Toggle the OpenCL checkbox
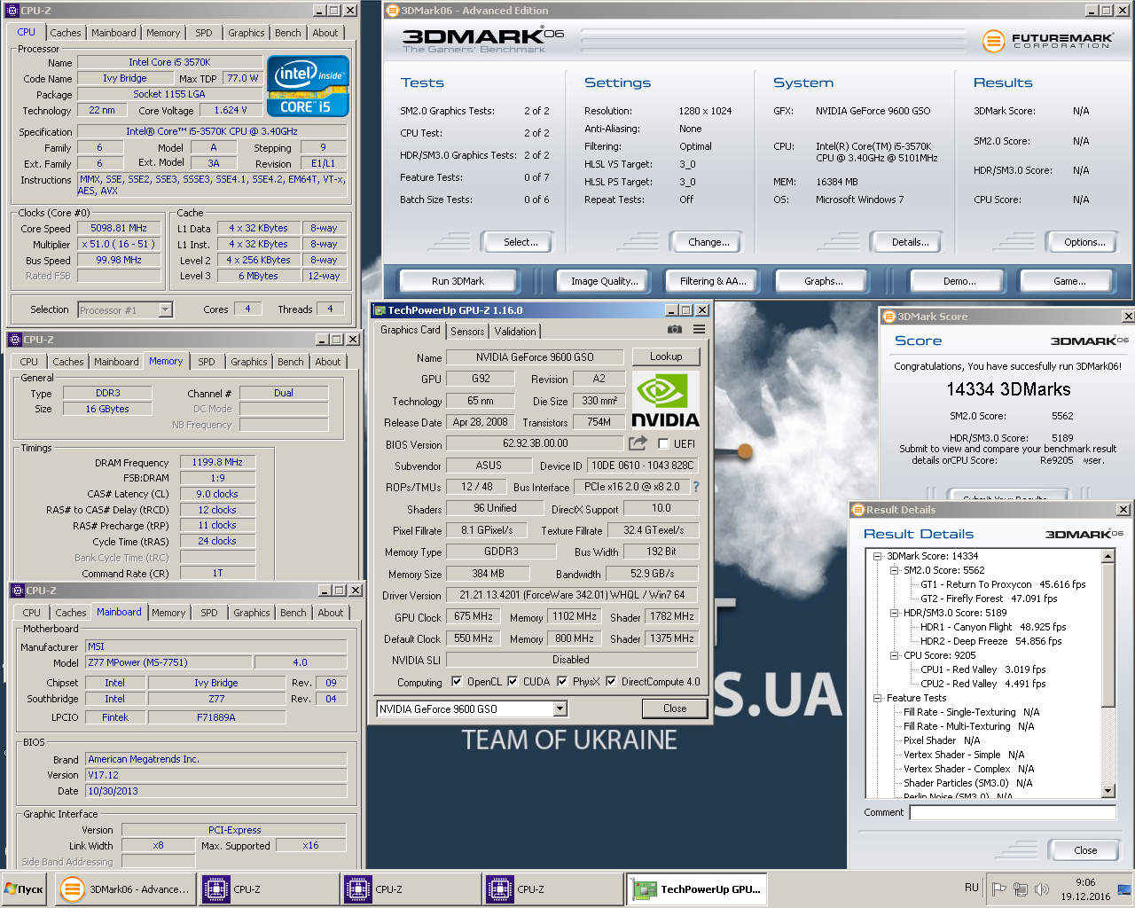 [x=457, y=682]
